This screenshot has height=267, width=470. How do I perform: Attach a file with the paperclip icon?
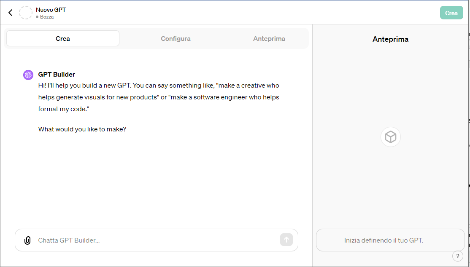click(27, 240)
